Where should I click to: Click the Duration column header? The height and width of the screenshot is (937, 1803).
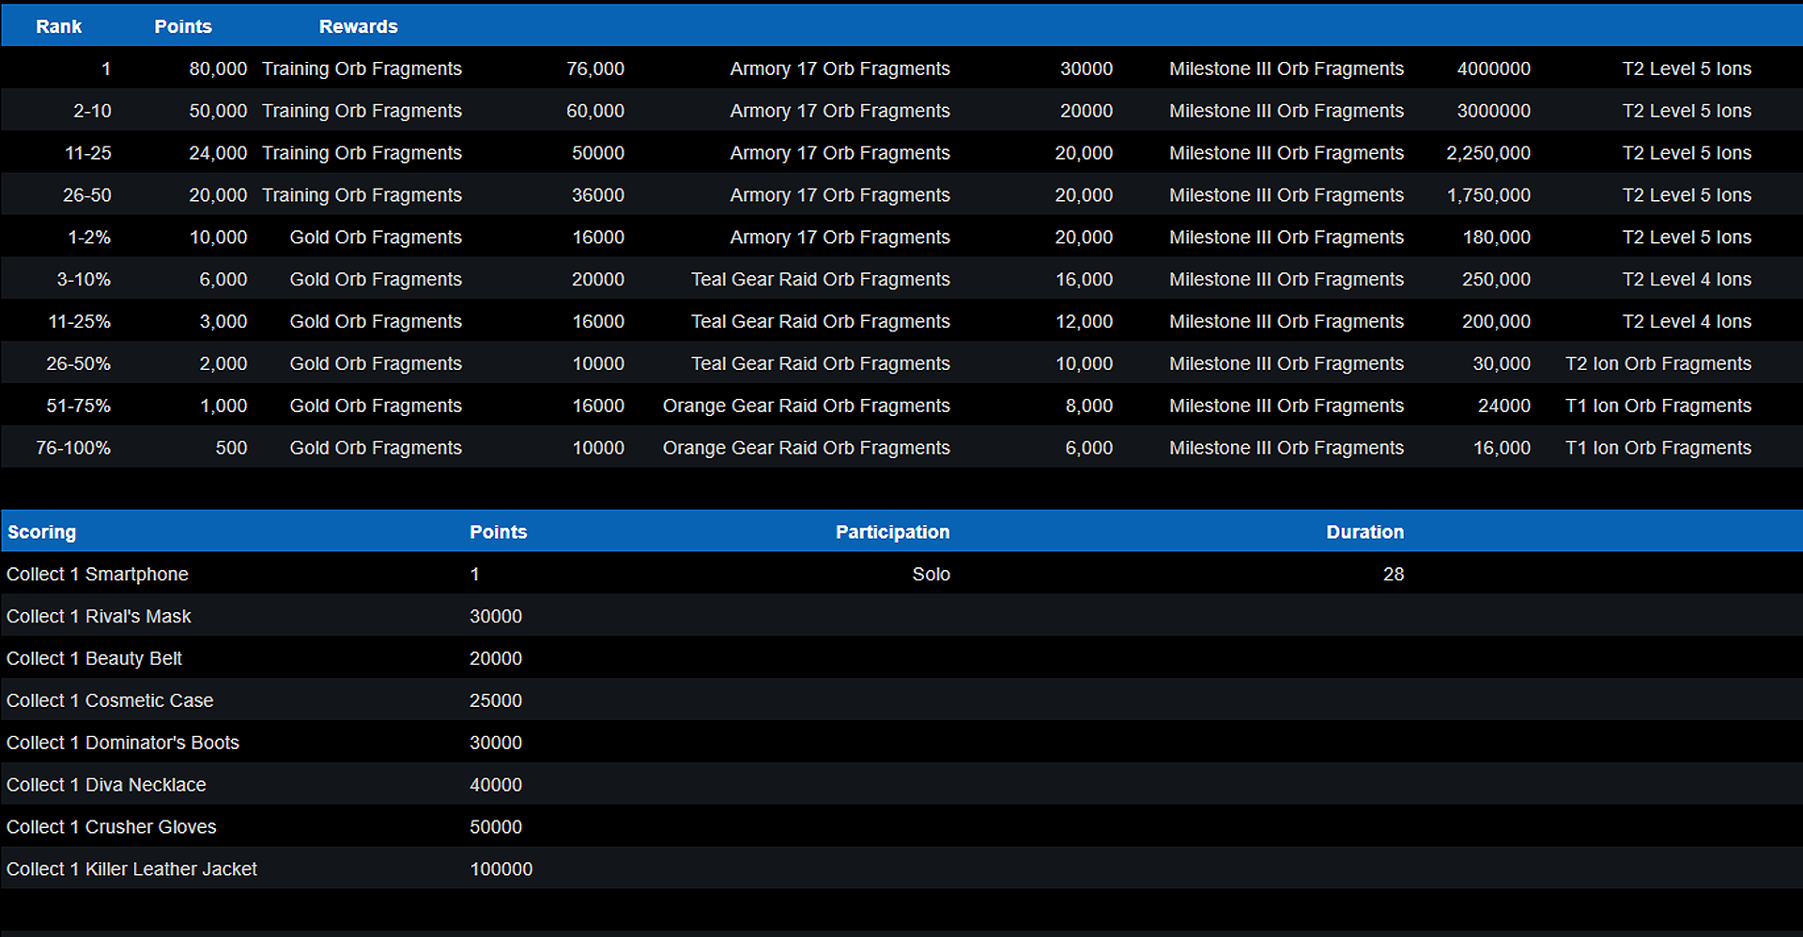tap(1364, 531)
